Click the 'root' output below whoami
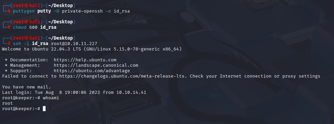 tap(7, 103)
